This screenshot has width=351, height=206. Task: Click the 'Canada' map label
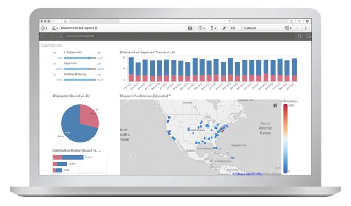187,103
